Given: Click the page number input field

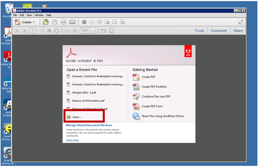Looking at the screenshot, I should click(33, 30).
